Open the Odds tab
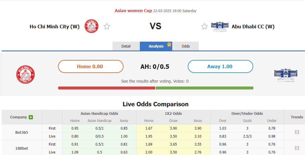 [186, 46]
